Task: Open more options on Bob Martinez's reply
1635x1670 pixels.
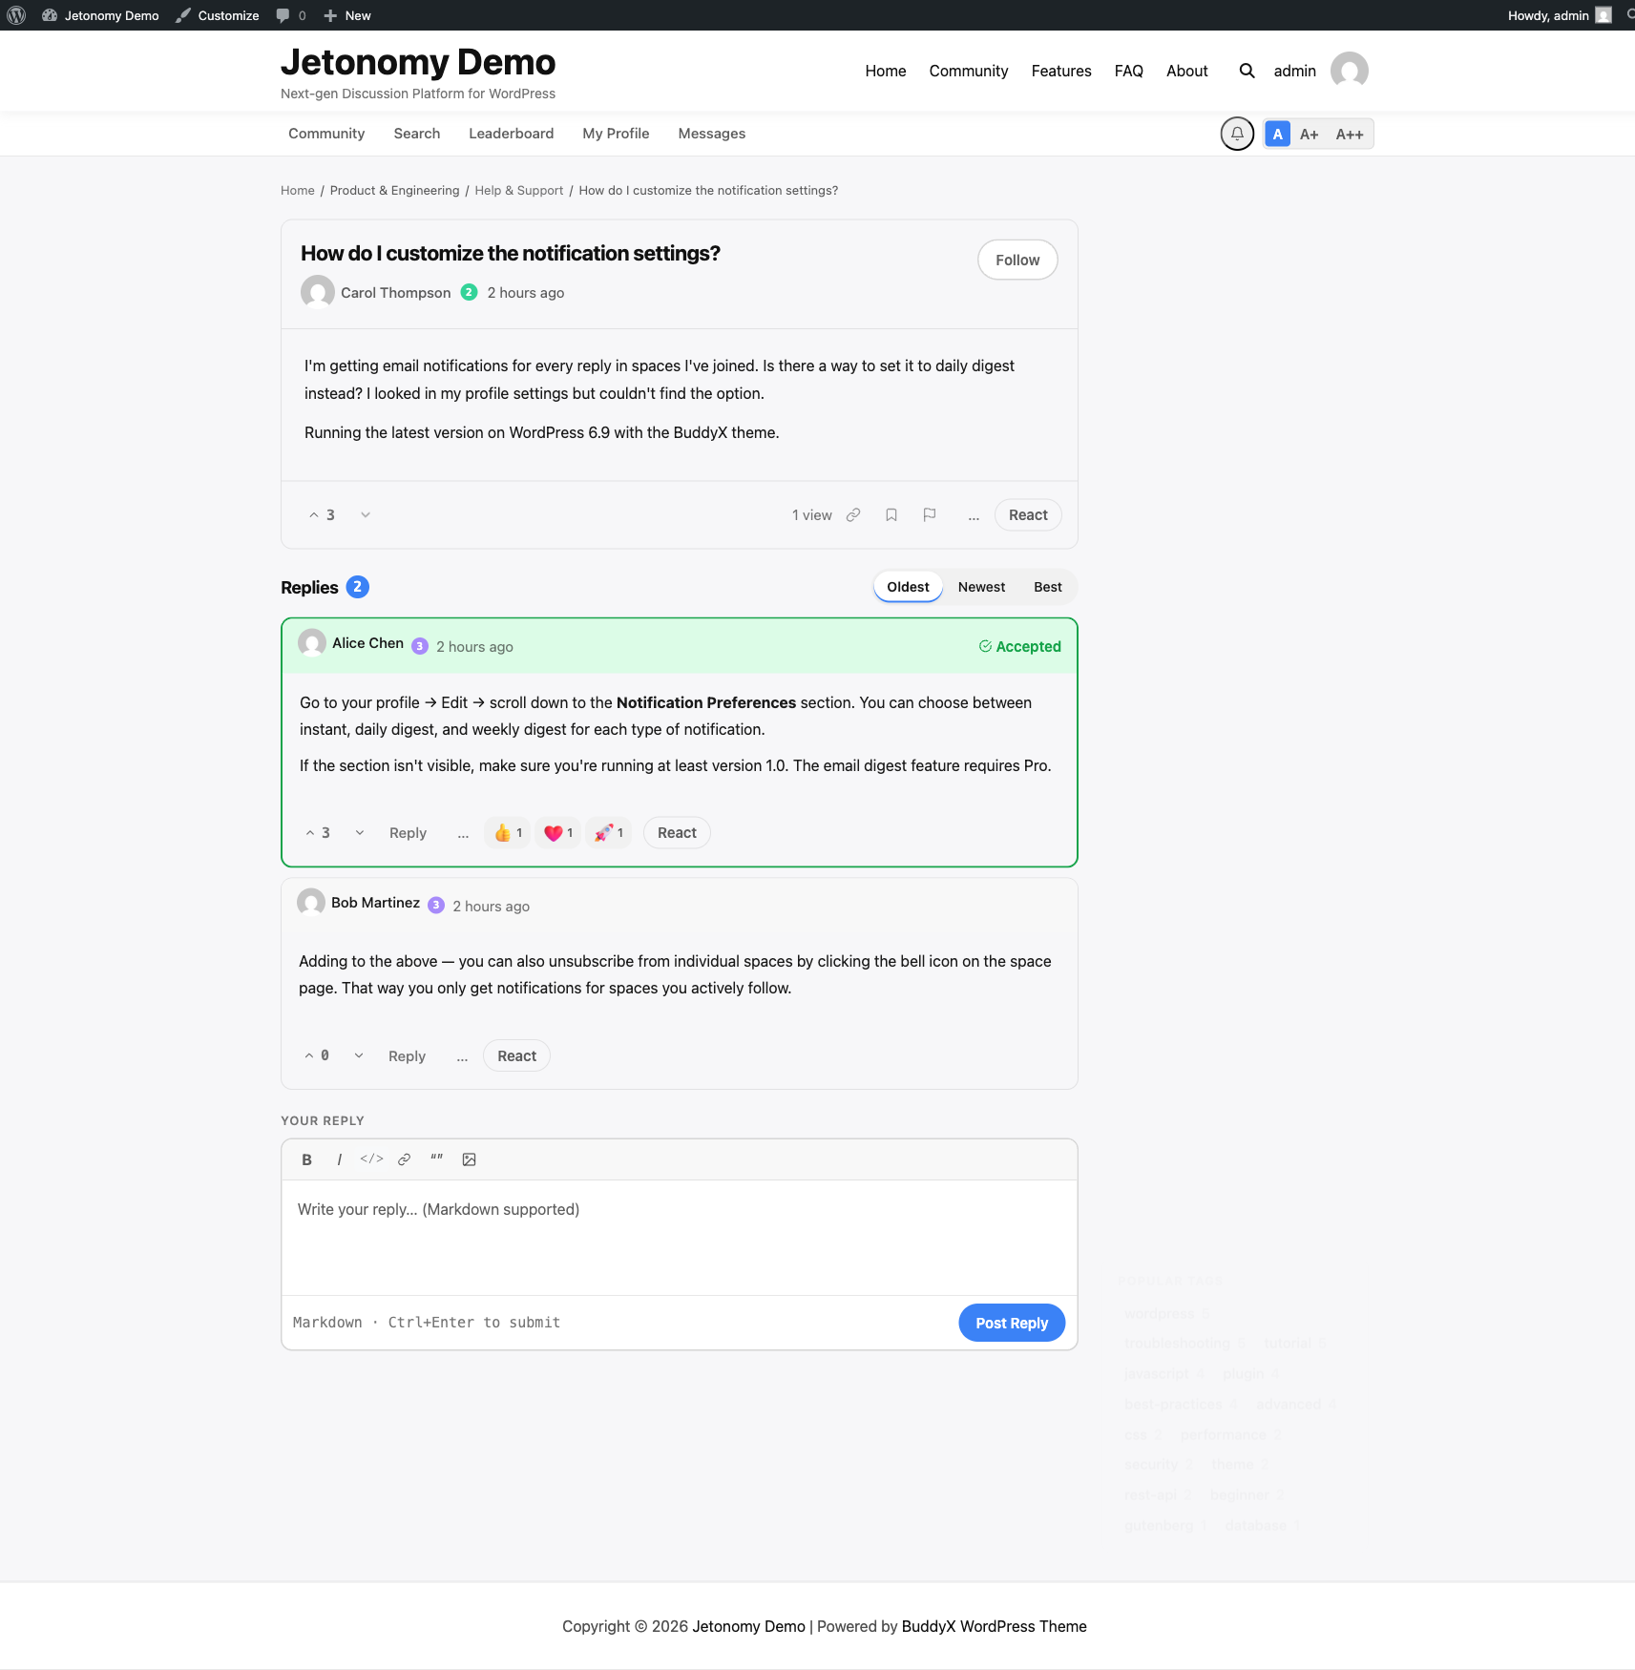Action: tap(462, 1056)
